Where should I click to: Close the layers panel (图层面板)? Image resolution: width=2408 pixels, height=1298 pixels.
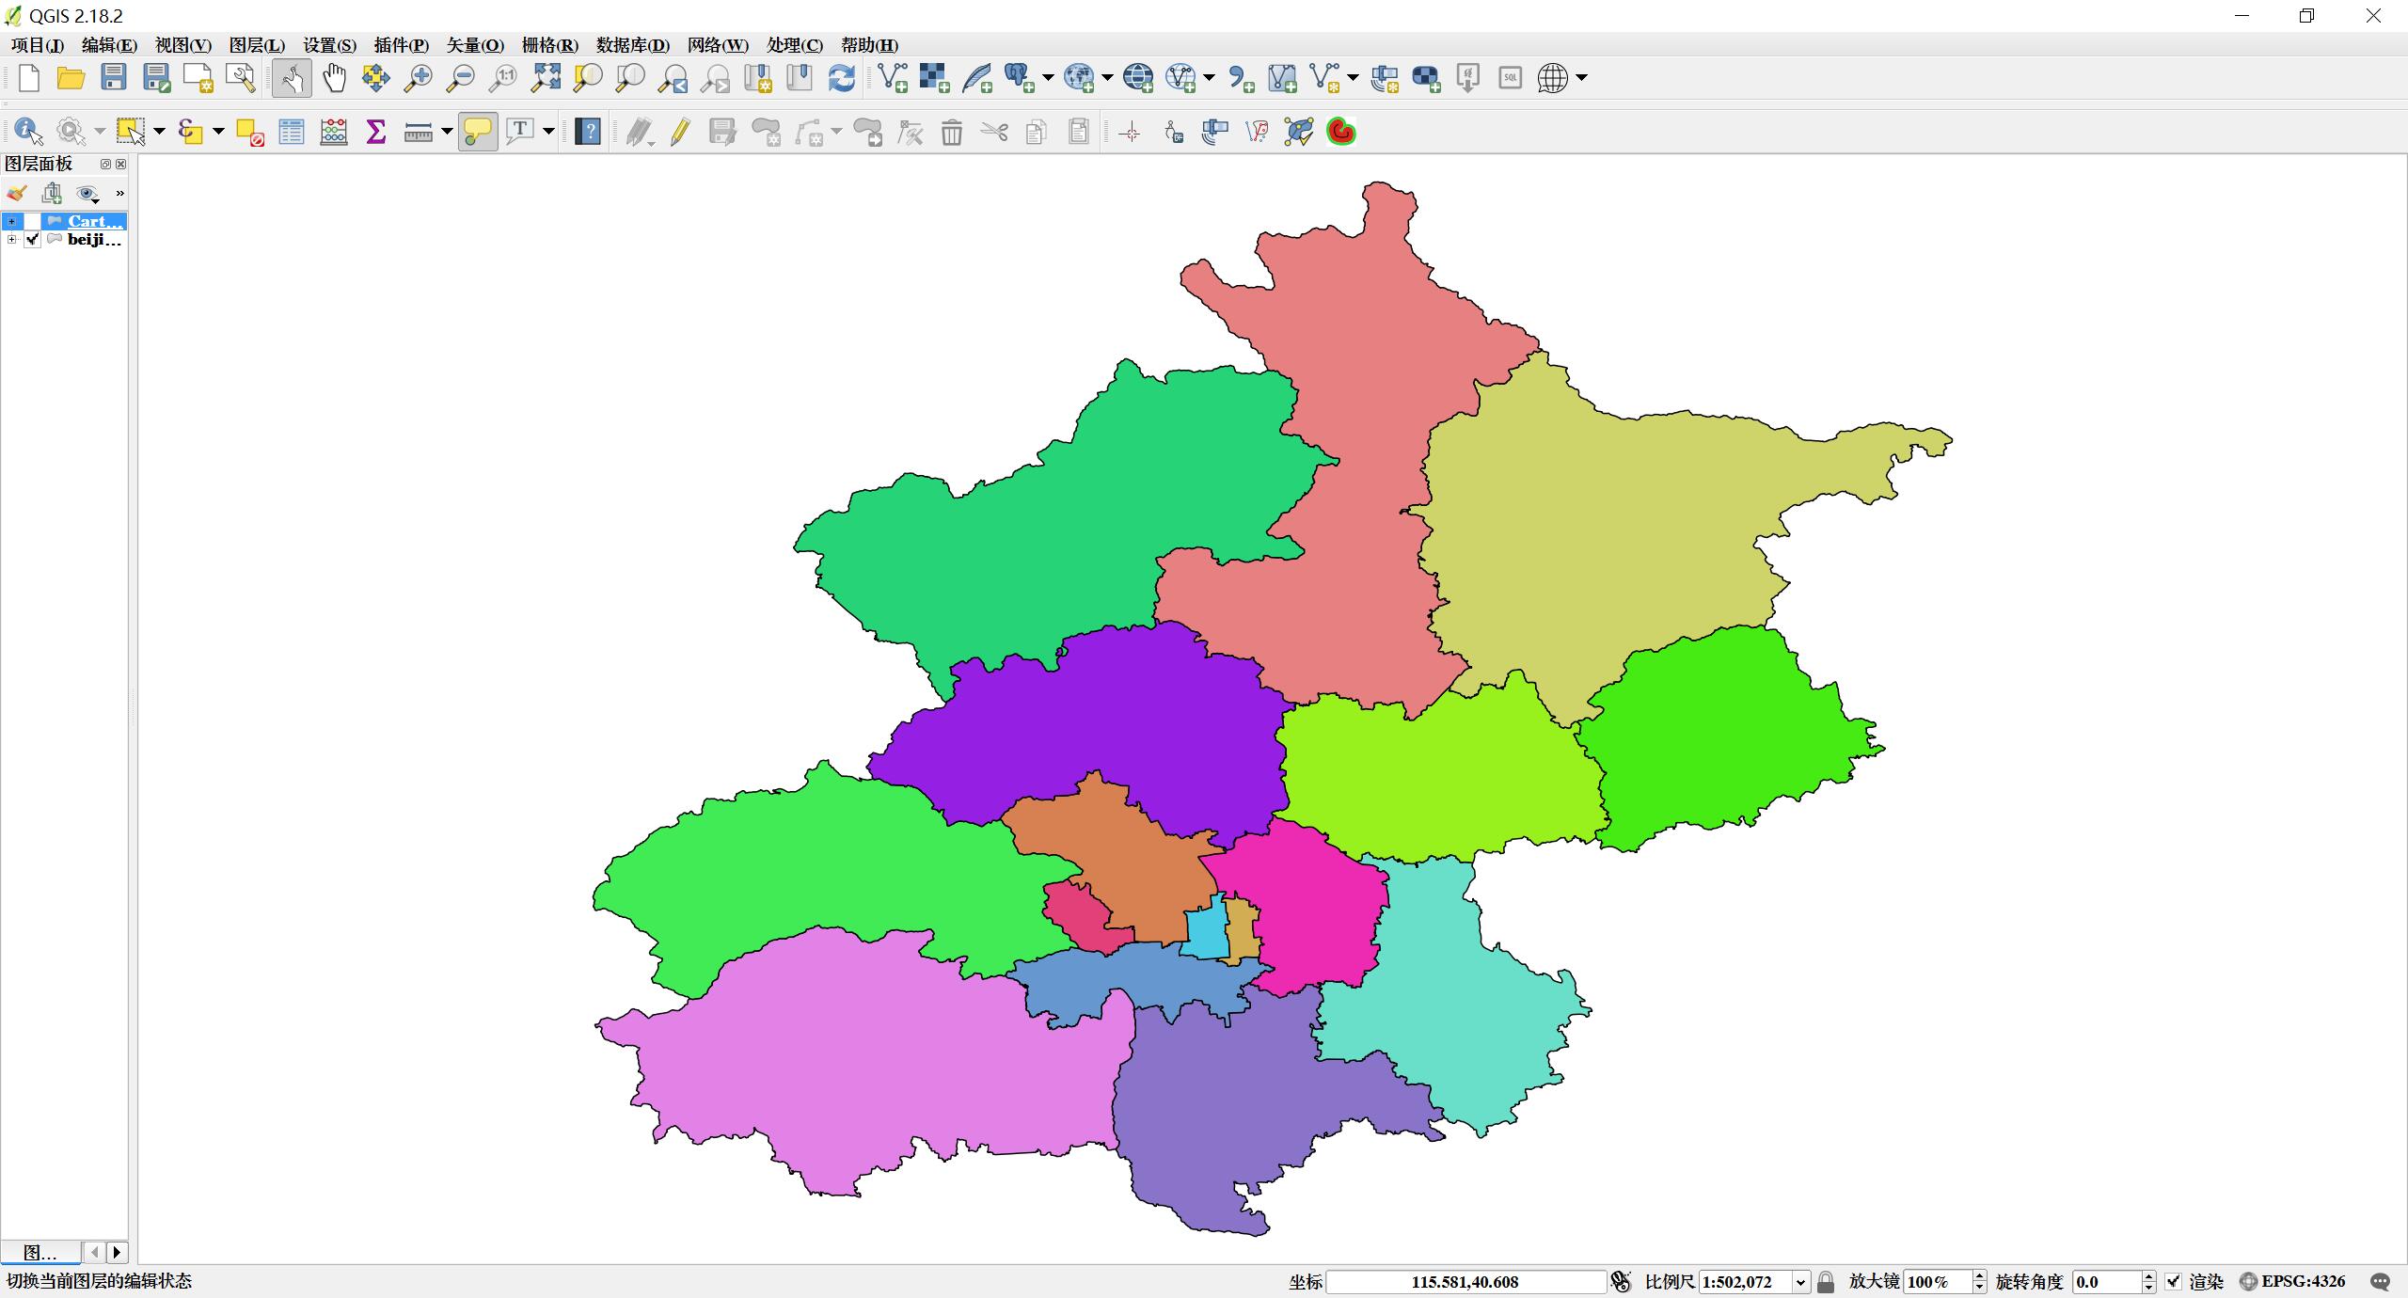click(x=120, y=164)
